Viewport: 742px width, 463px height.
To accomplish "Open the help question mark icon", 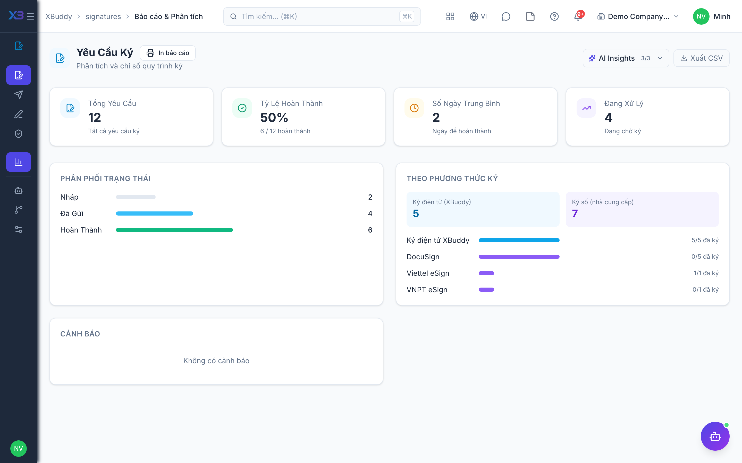I will (554, 16).
